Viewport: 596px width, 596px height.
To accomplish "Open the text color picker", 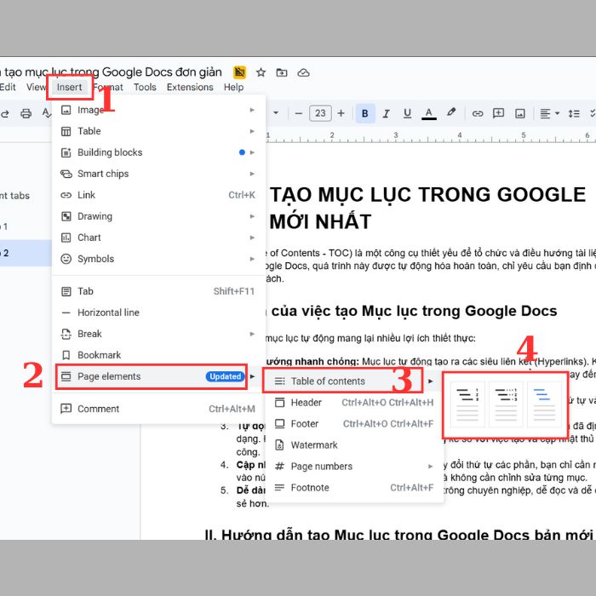I will coord(429,113).
